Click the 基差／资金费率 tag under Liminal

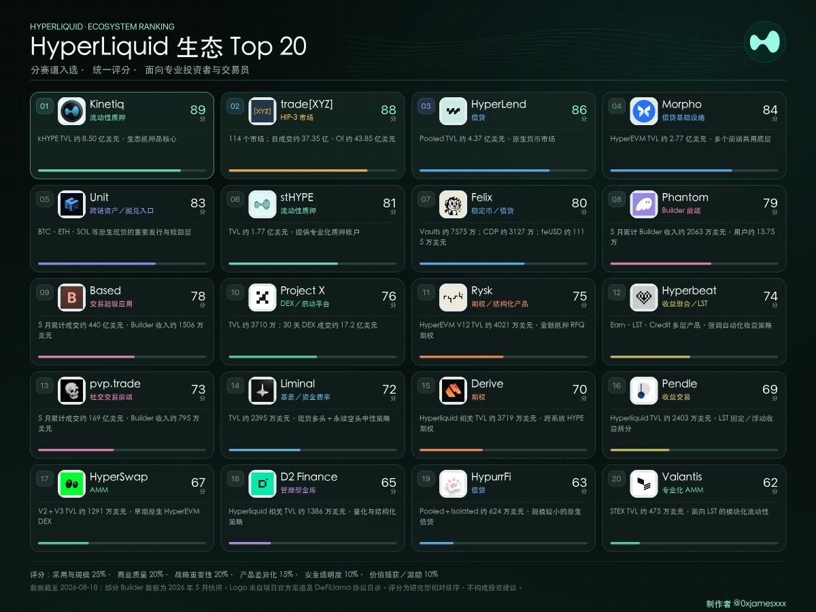(x=306, y=397)
